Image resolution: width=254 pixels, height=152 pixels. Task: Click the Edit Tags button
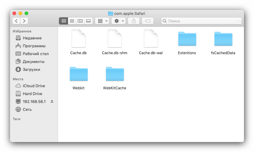click(x=148, y=21)
